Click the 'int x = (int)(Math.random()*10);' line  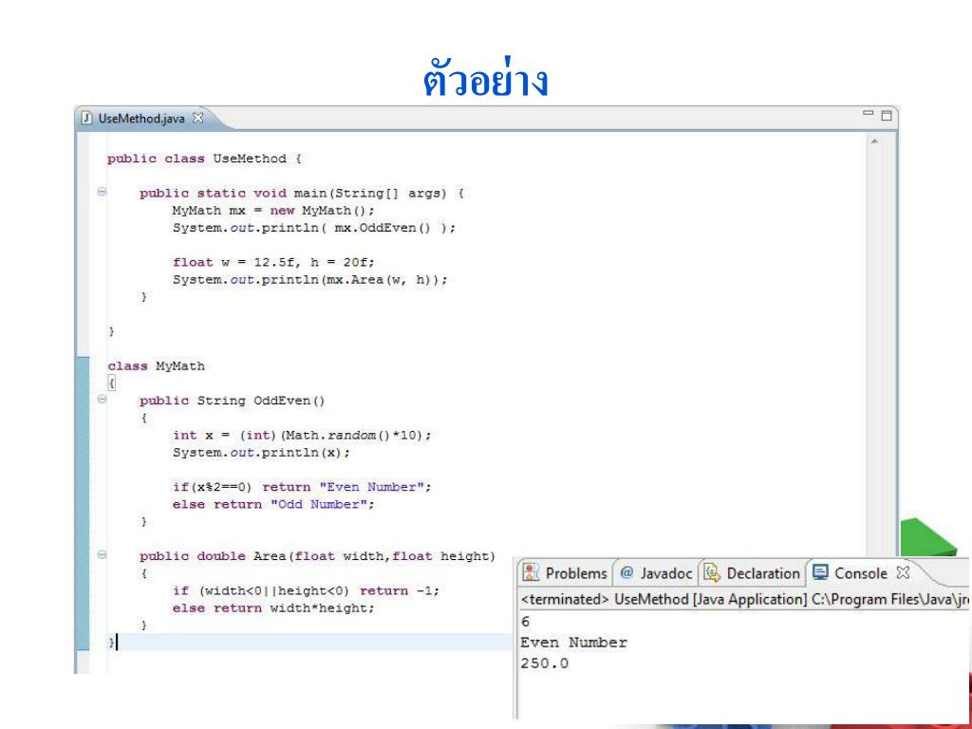pos(302,436)
